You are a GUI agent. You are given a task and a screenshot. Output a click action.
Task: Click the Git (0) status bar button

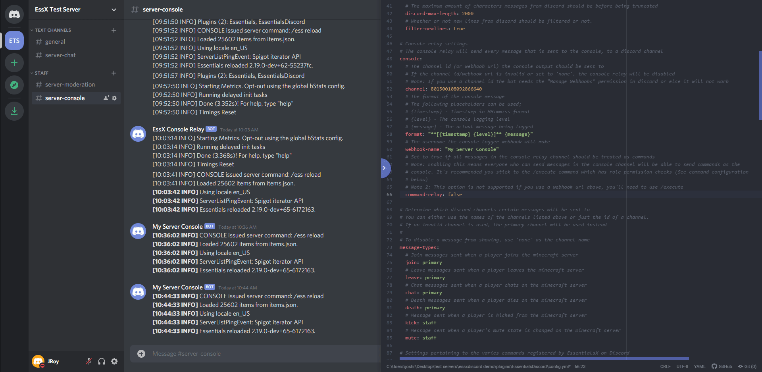click(x=748, y=366)
